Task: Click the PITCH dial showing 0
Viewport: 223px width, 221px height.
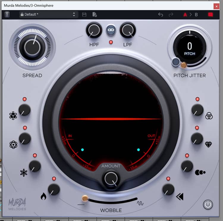Action: (x=190, y=47)
